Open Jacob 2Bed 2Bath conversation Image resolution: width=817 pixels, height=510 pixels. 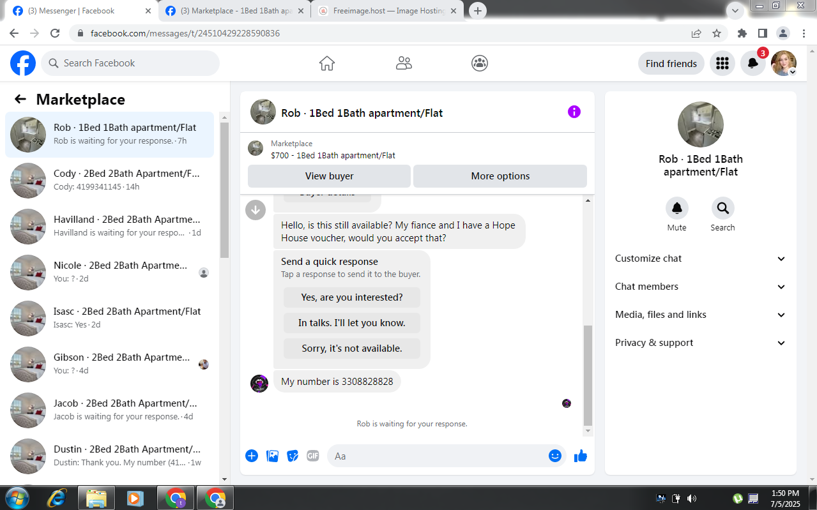110,410
